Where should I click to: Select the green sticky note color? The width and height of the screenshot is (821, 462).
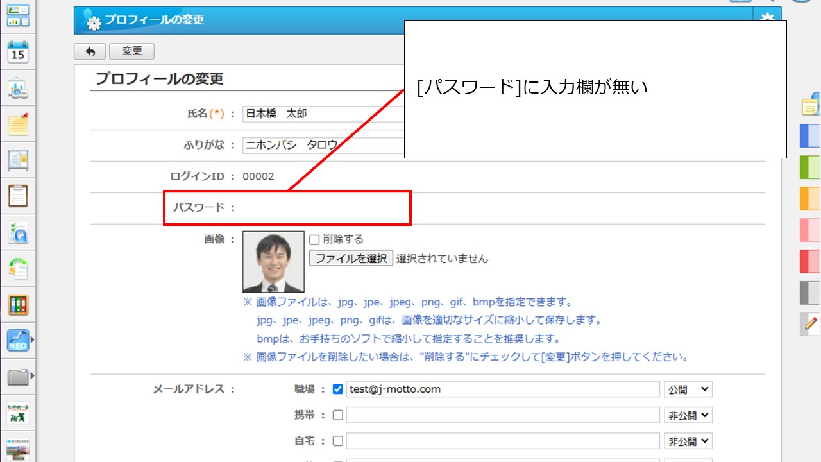809,167
